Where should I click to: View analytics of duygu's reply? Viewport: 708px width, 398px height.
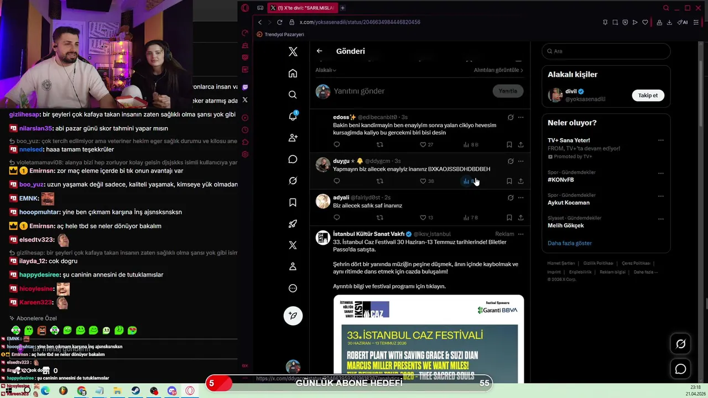click(x=470, y=181)
